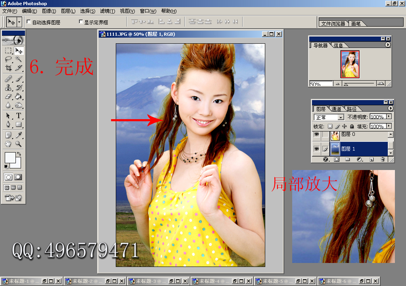Open the layers panel flyout menu arrow
The height and width of the screenshot is (286, 406).
coord(391,108)
